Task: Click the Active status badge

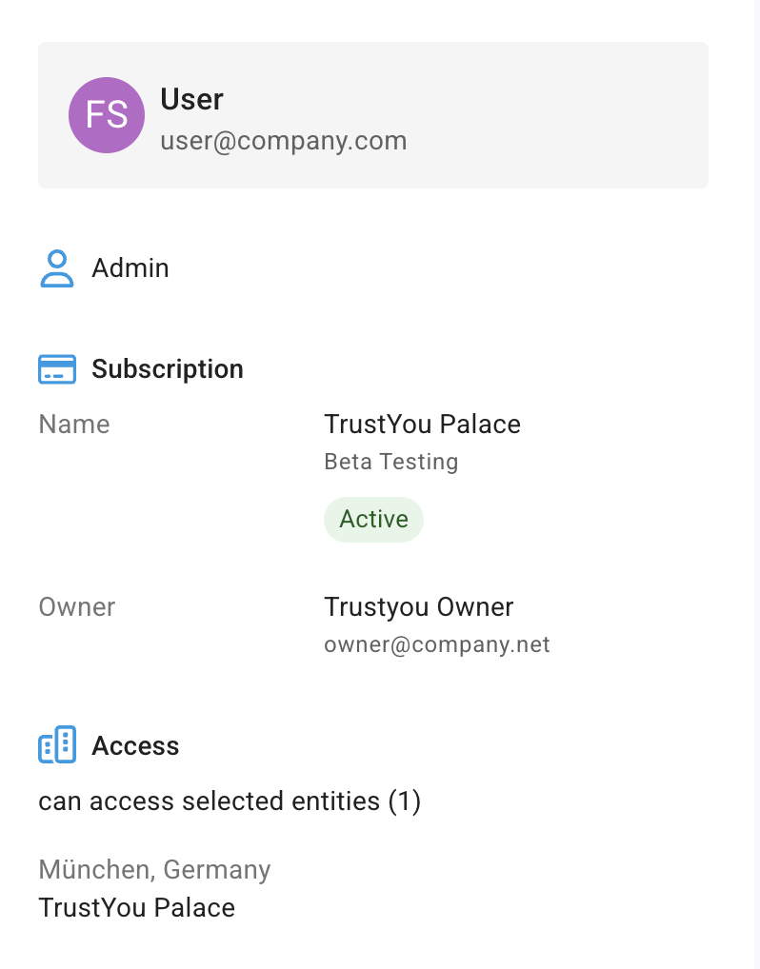Action: (x=373, y=519)
